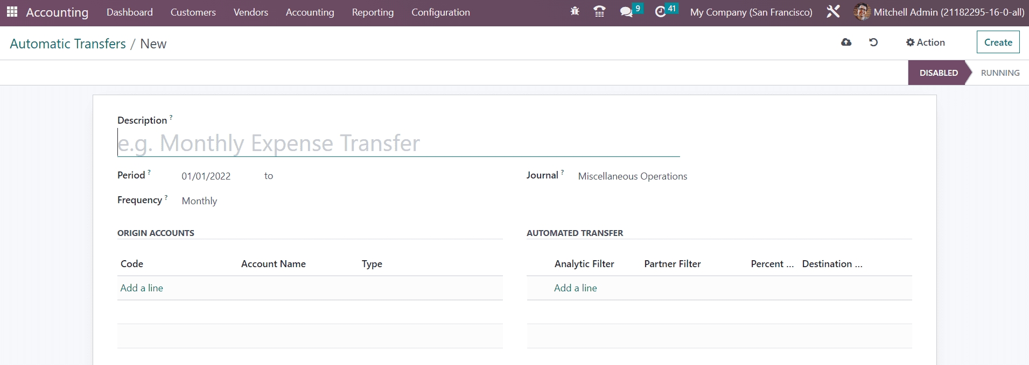This screenshot has width=1029, height=365.
Task: Expand the Action menu
Action: (925, 42)
